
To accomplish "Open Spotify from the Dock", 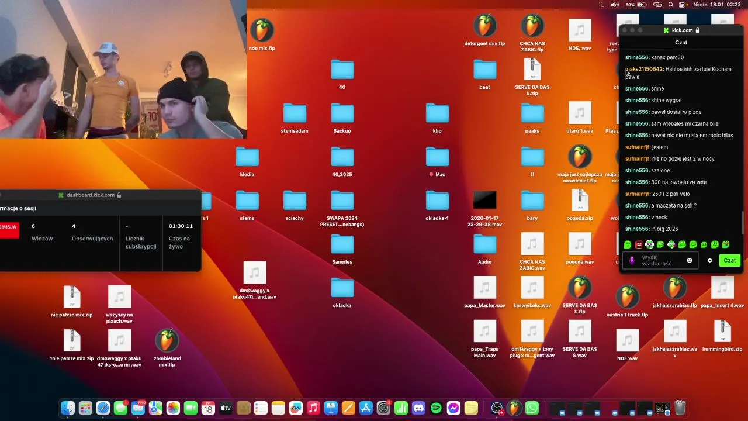I will (436, 408).
